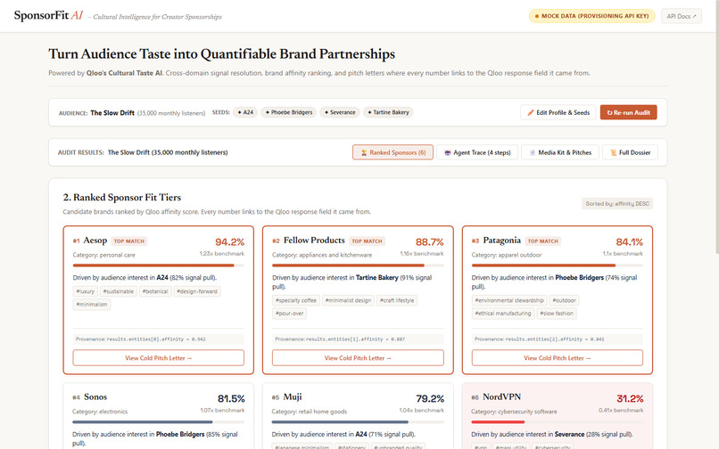Click the Aesop affinity progress bar
The width and height of the screenshot is (719, 449).
[158, 265]
